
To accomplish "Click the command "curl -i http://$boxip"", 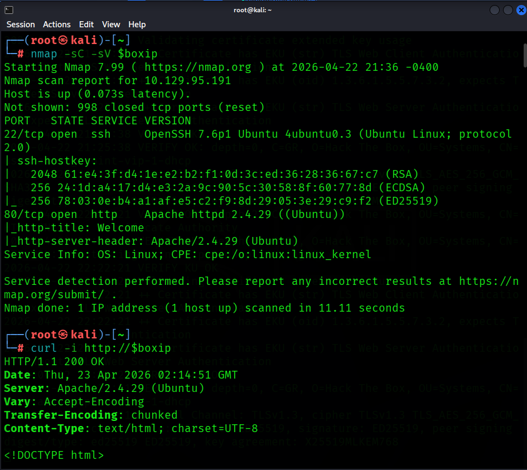I will 101,348.
